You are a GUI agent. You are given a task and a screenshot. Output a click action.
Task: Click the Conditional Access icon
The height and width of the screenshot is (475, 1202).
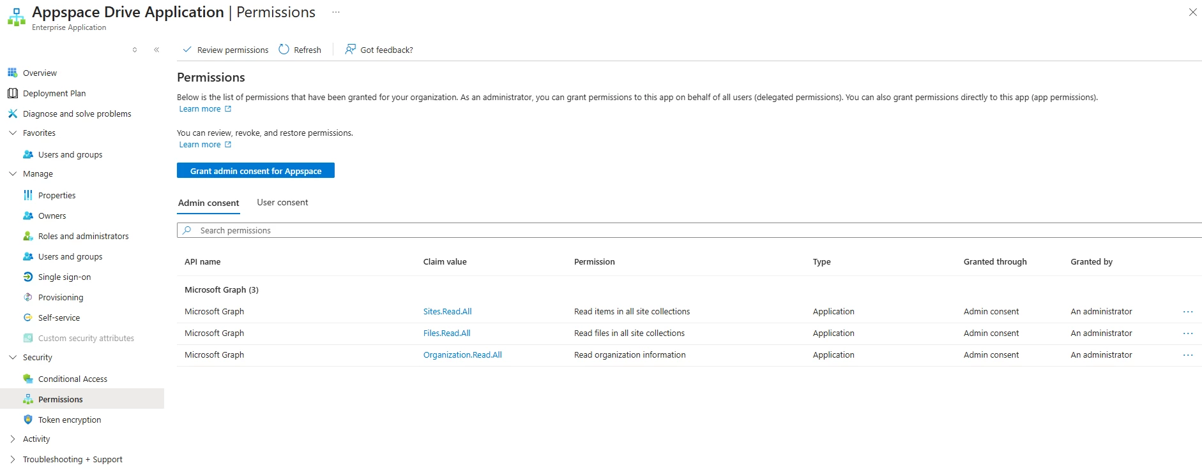click(28, 379)
